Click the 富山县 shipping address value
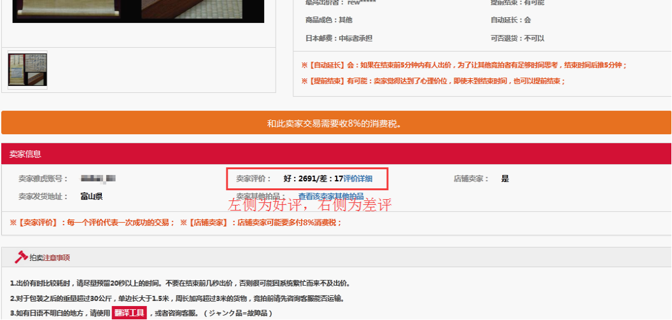 (x=92, y=197)
